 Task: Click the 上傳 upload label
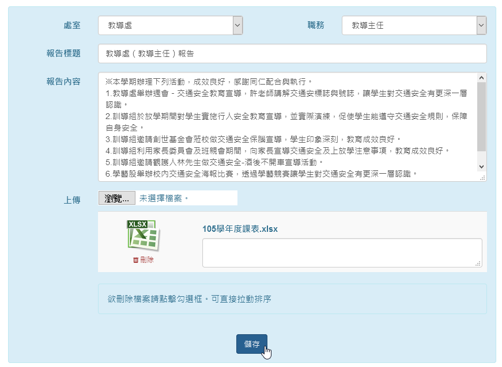(72, 200)
